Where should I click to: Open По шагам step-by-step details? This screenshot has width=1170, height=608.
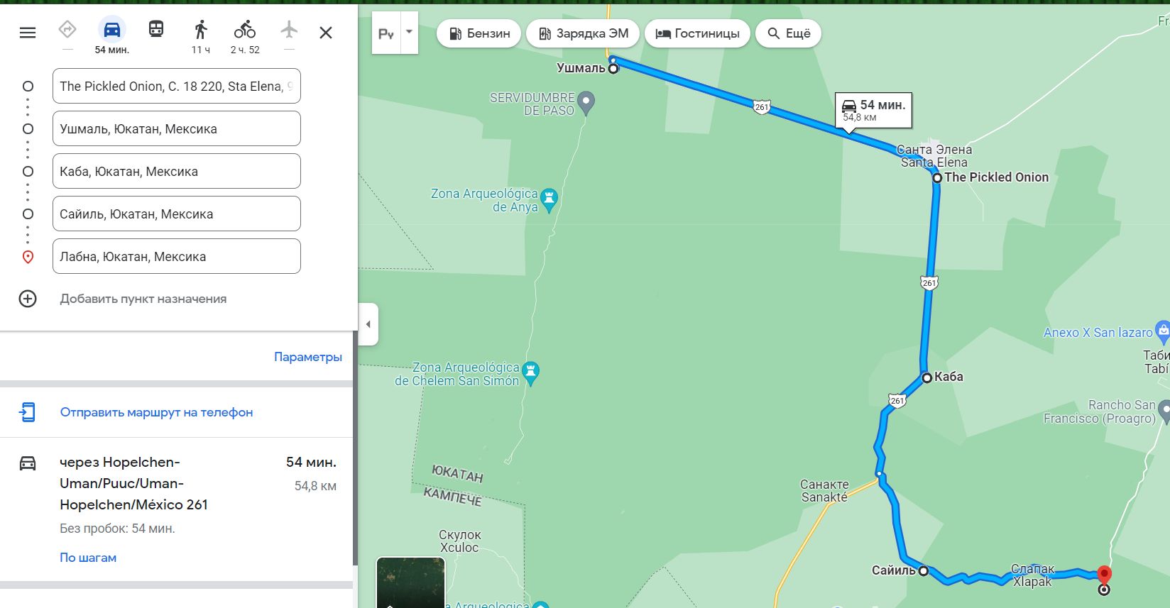pos(88,558)
